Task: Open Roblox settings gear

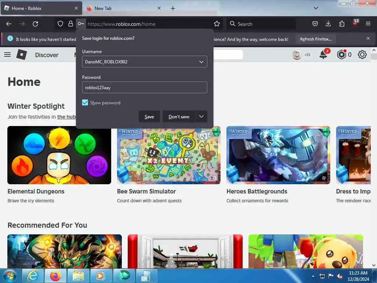Action: [362, 55]
